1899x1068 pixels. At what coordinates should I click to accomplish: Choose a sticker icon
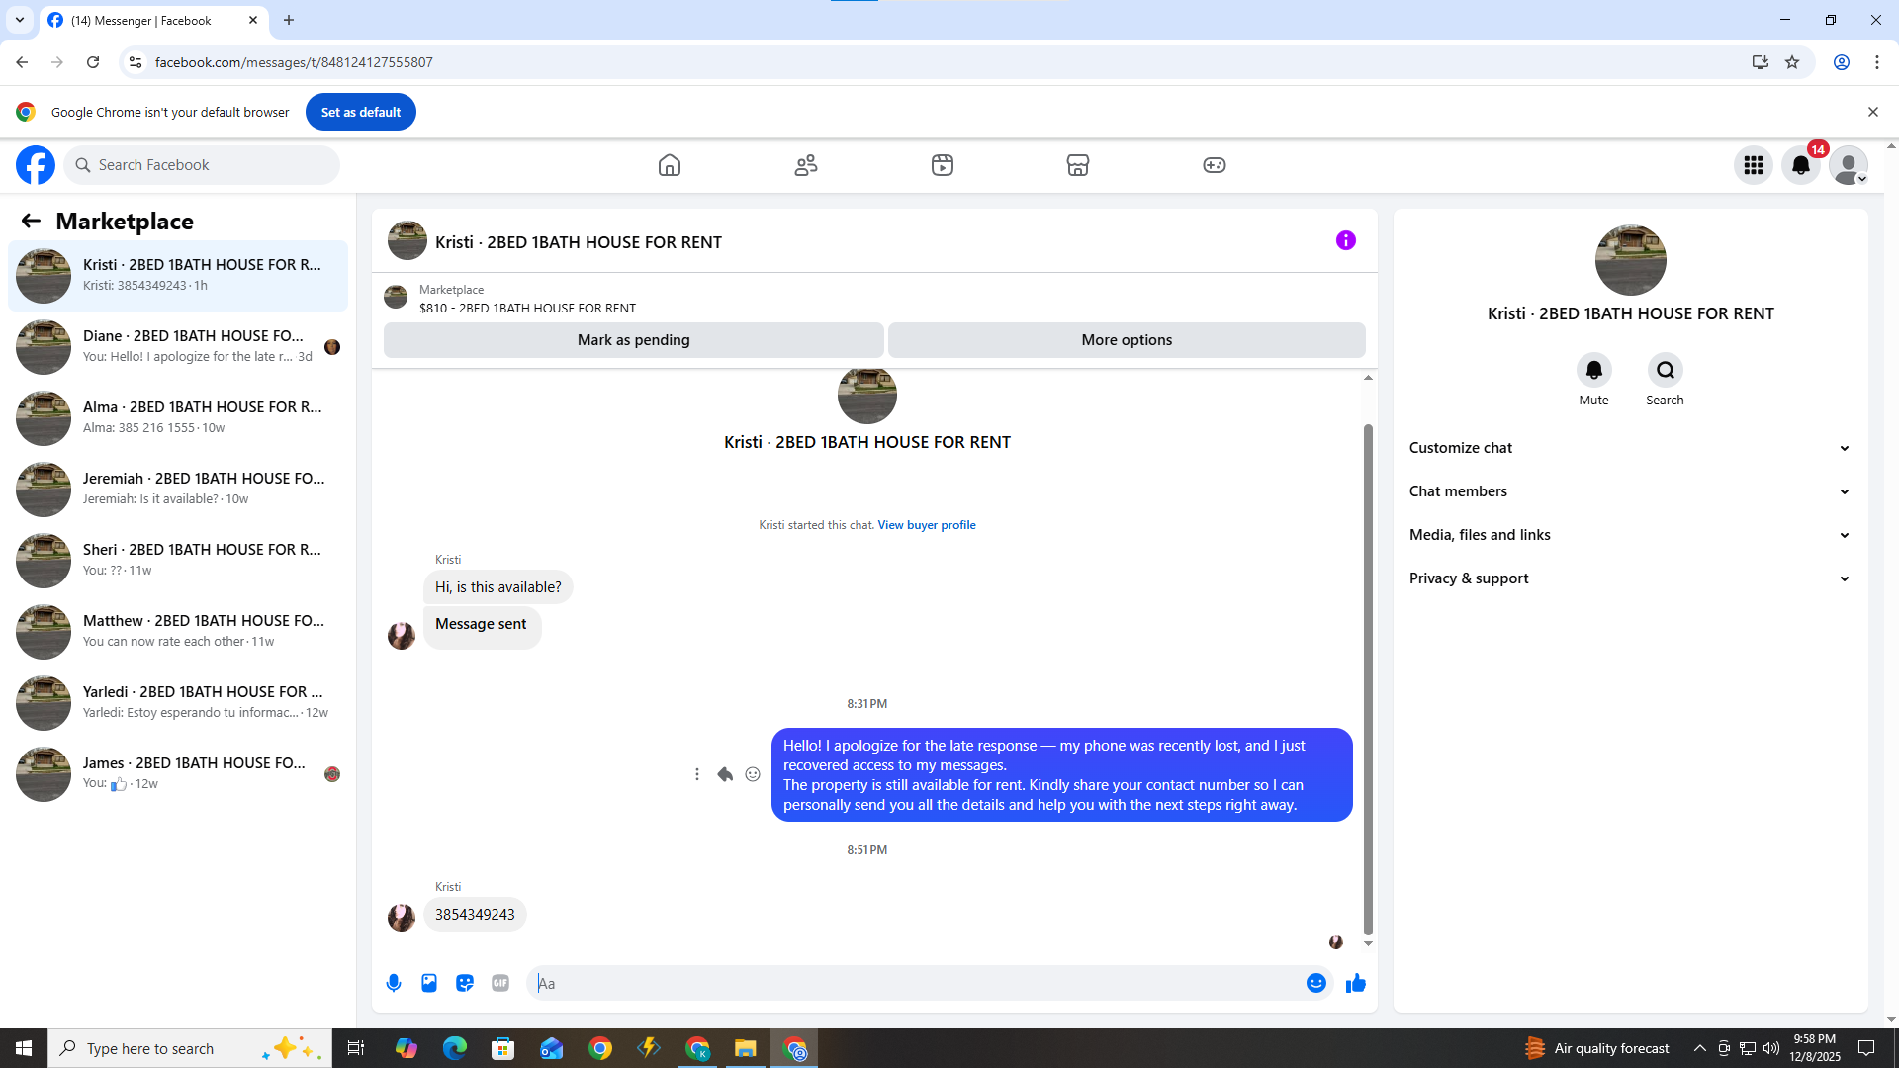click(465, 983)
